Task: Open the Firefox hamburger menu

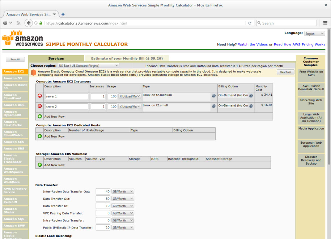Action: click(x=325, y=23)
